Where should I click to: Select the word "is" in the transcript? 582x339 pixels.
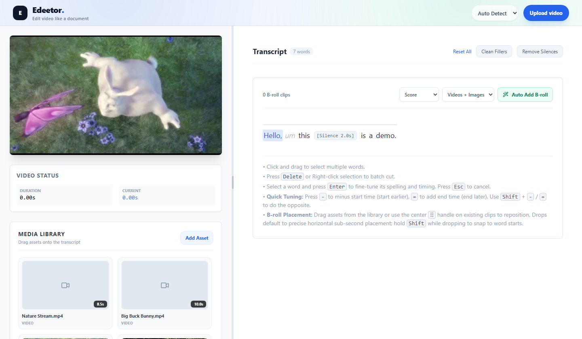(363, 136)
